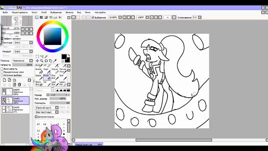Image resolution: width=268 pixels, height=151 pixels.
Task: Create a new linework layer
Action: coord(9,80)
